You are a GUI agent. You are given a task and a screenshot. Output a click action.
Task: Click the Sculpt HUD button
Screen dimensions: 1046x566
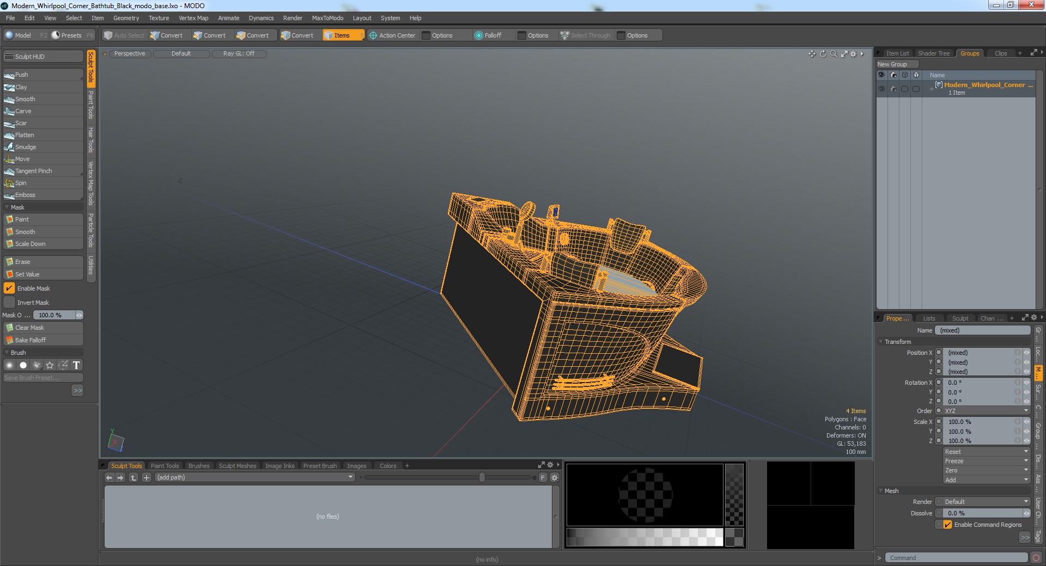tap(43, 57)
